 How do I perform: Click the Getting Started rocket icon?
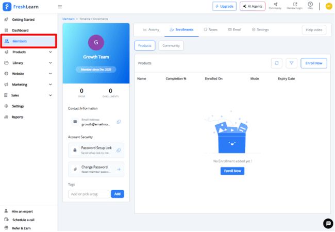pos(6,20)
